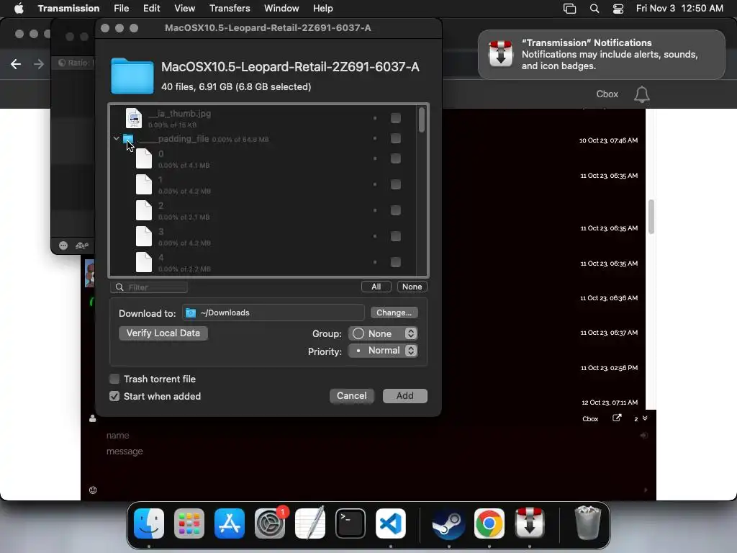Open TextEdit from the Dock
The height and width of the screenshot is (553, 737).
click(310, 523)
